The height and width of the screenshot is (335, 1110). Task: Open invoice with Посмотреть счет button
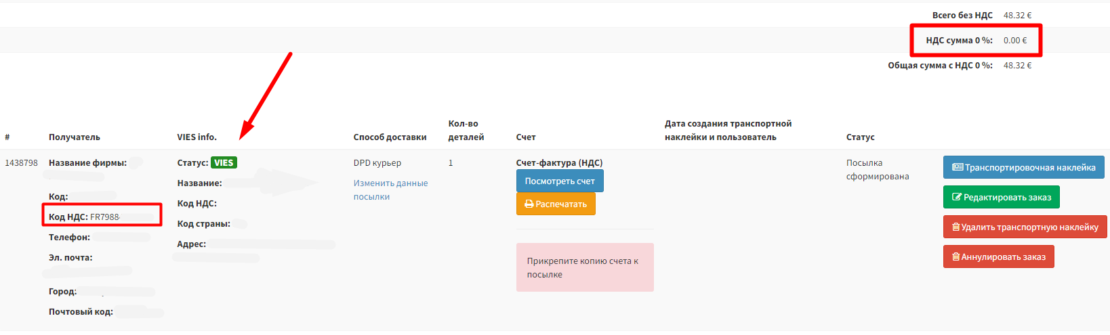(559, 181)
